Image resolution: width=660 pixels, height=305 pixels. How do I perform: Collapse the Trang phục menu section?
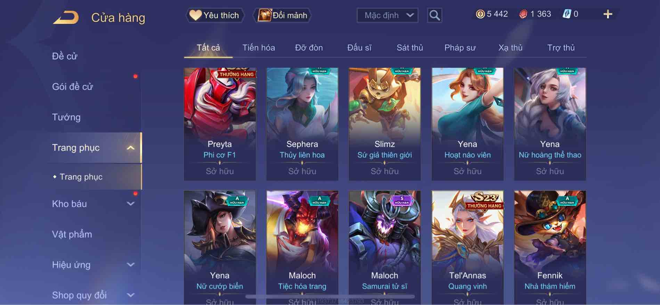(x=131, y=148)
